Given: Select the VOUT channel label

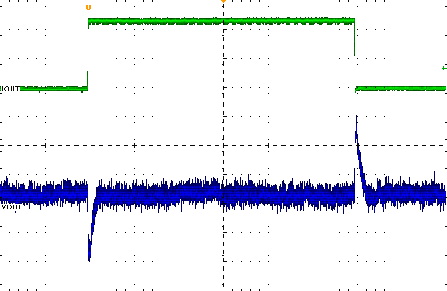Looking at the screenshot, I should (11, 207).
